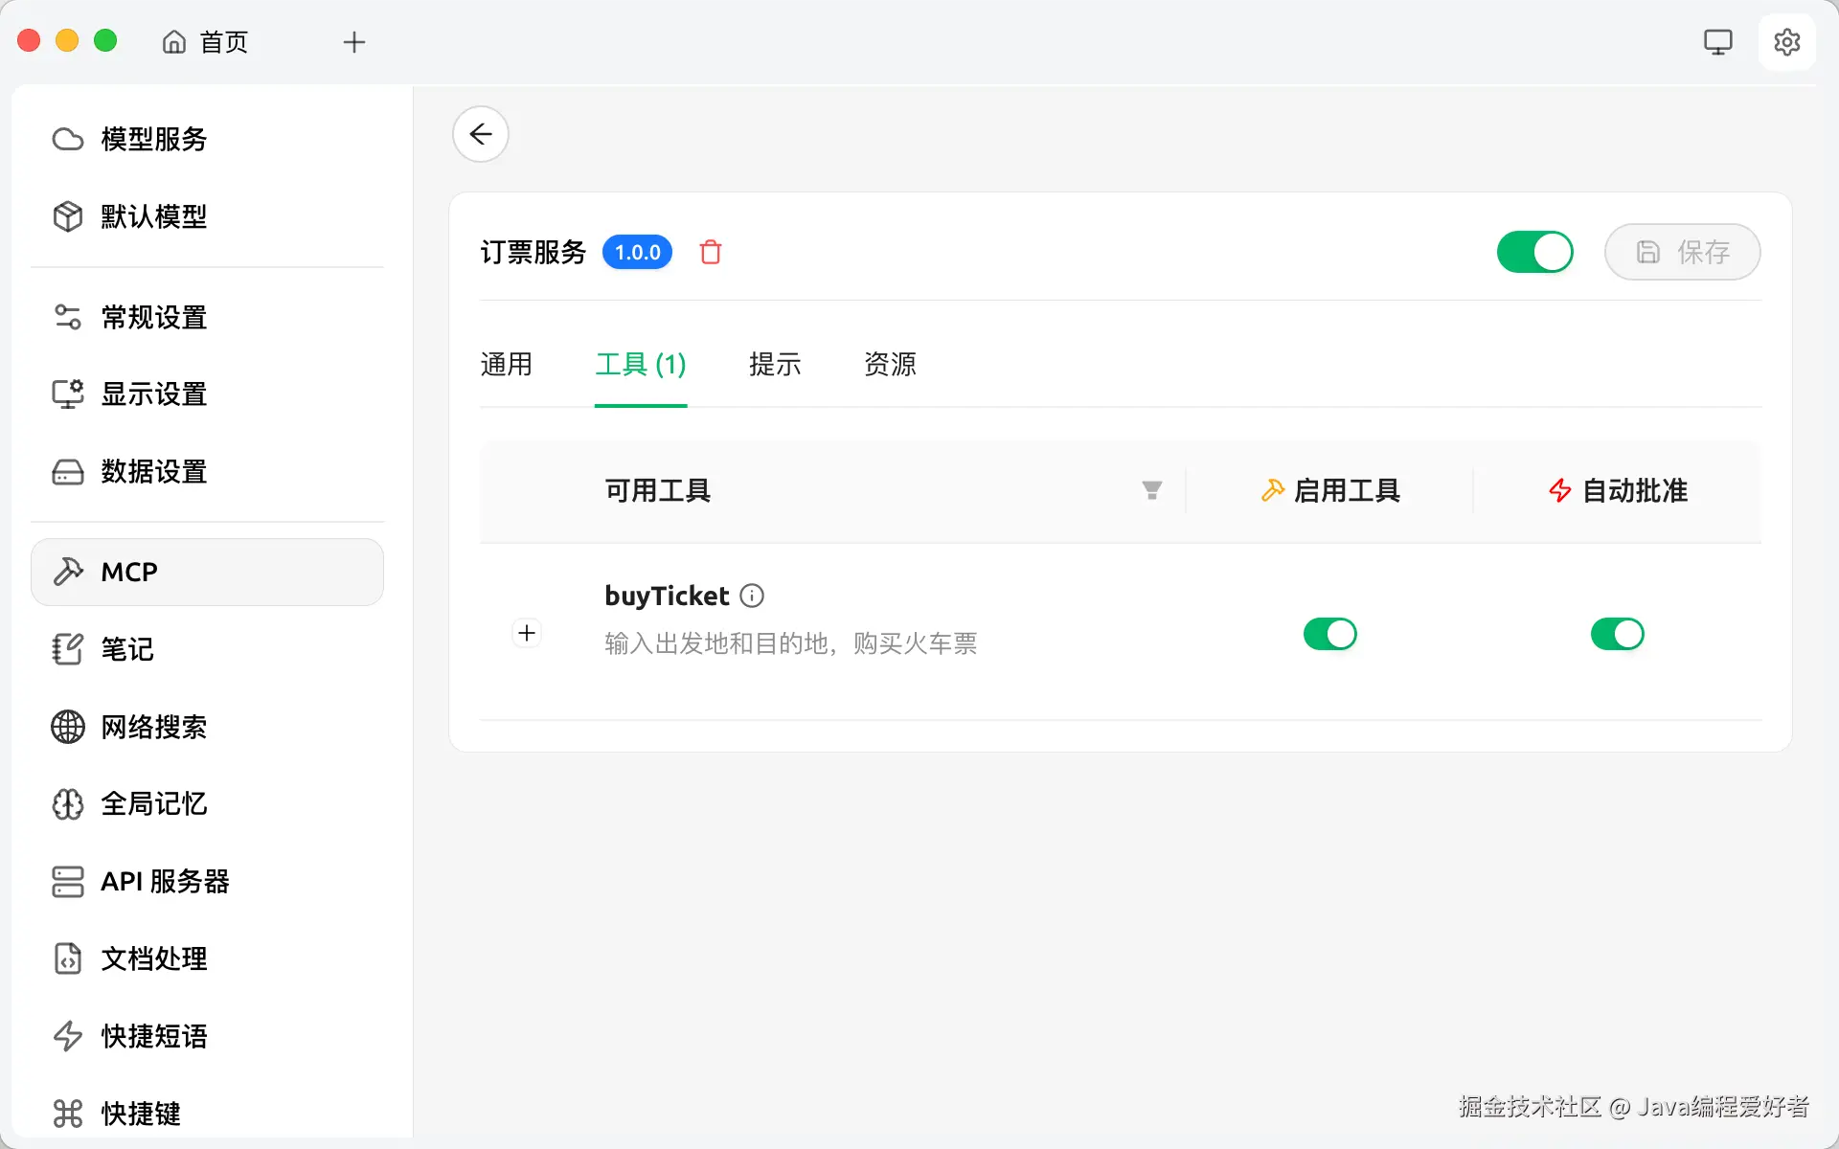Add a new tab with plus
This screenshot has height=1149, width=1839.
[x=354, y=42]
